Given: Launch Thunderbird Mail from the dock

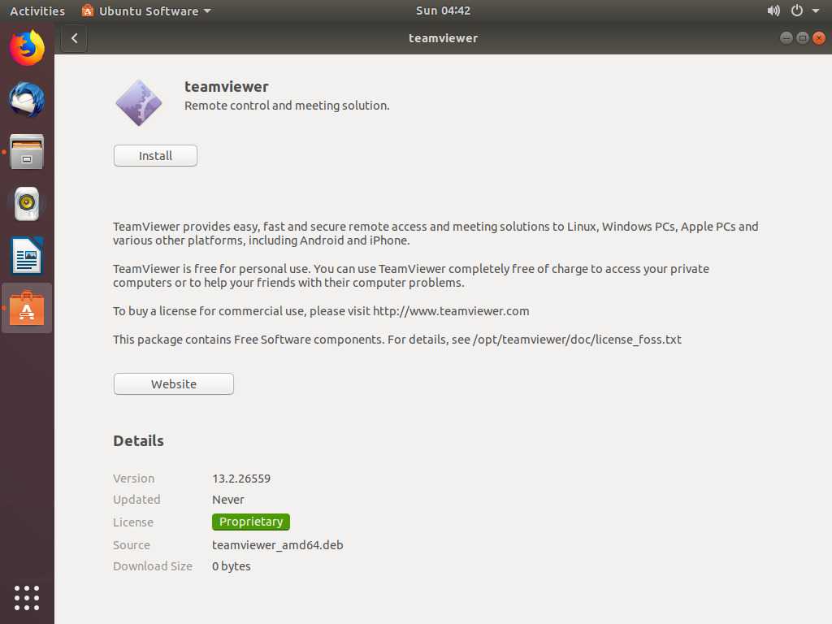Looking at the screenshot, I should (x=27, y=100).
